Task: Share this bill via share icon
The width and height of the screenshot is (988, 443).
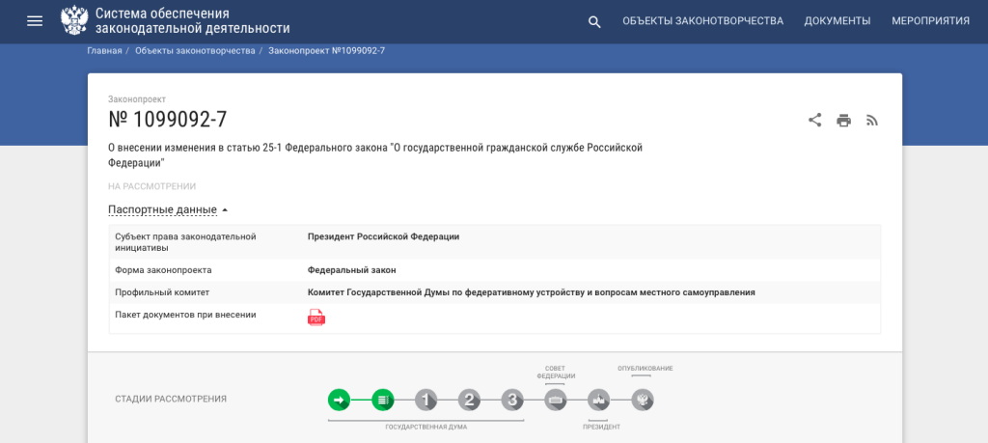Action: (x=814, y=121)
